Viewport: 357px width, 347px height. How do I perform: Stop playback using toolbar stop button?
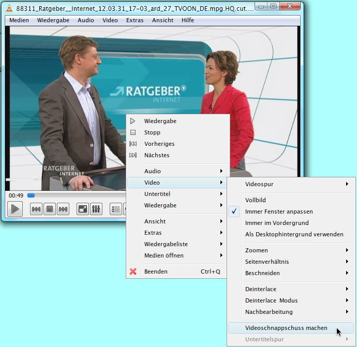tap(49, 209)
